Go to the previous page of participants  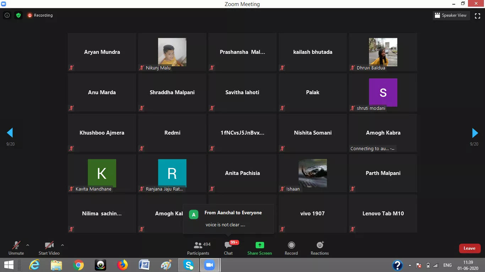point(10,133)
